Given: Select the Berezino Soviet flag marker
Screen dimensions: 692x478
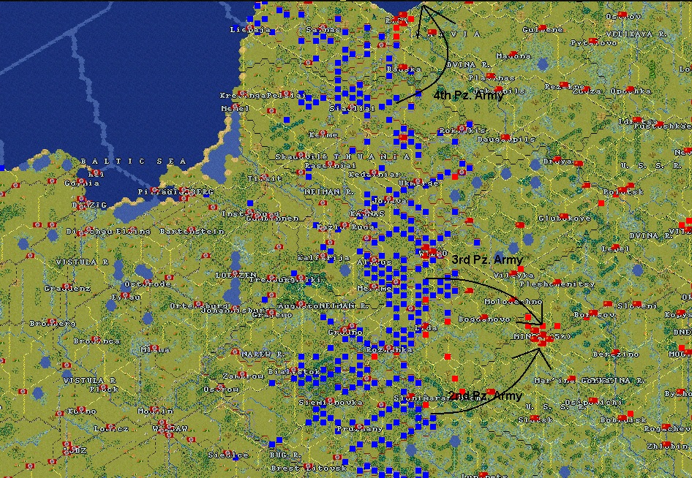Looking at the screenshot, I should [615, 352].
